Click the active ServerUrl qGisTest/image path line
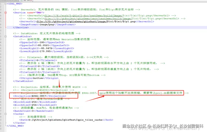Screen dimensions: 207x132 (86, 22)
